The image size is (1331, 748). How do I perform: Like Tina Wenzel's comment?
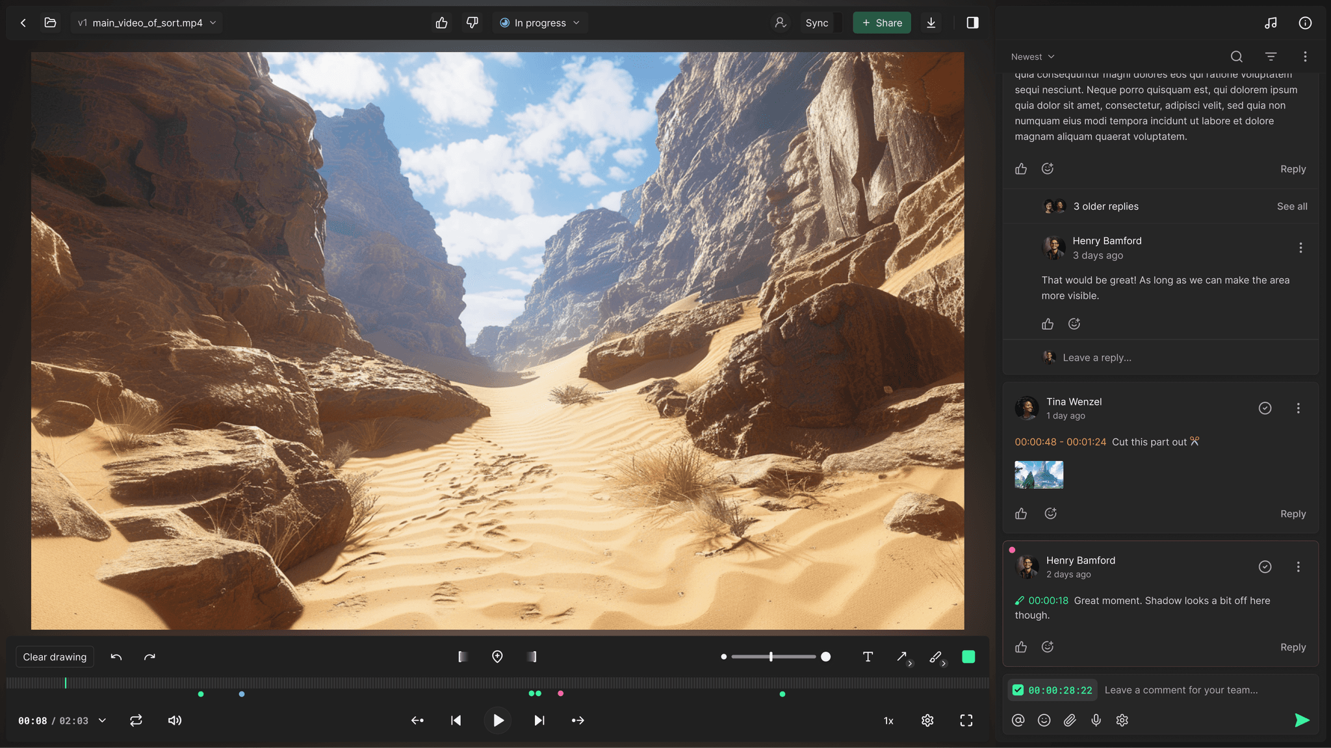[1021, 514]
